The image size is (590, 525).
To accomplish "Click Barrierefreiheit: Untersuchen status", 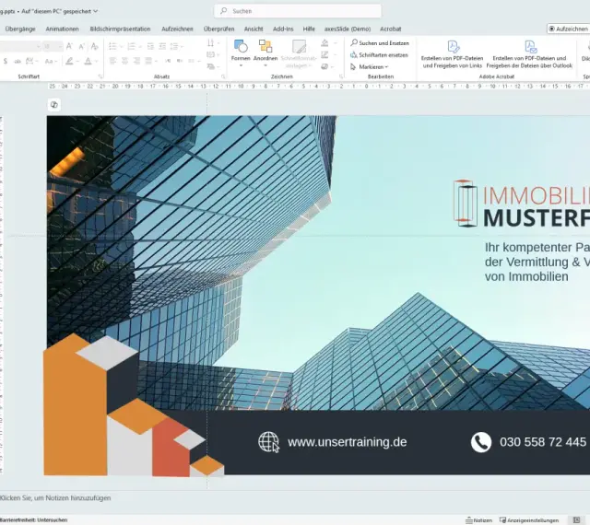I will click(33, 520).
